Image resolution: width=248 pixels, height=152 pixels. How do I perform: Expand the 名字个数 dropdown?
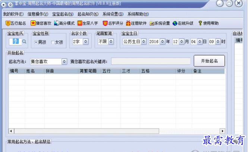[x=85, y=42]
